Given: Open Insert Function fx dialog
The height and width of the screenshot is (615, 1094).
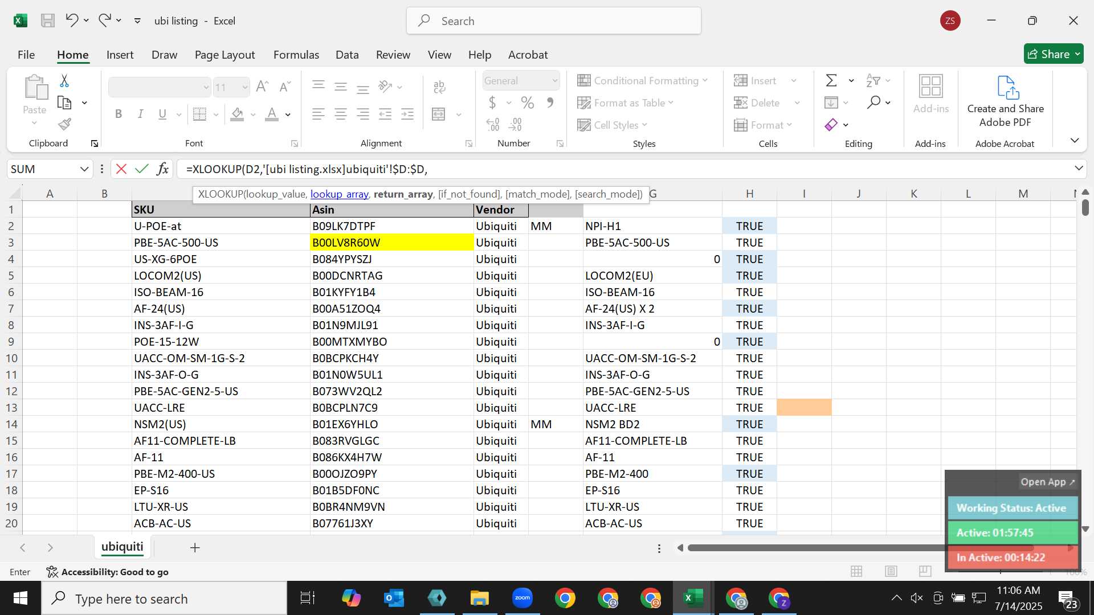Looking at the screenshot, I should pos(163,169).
